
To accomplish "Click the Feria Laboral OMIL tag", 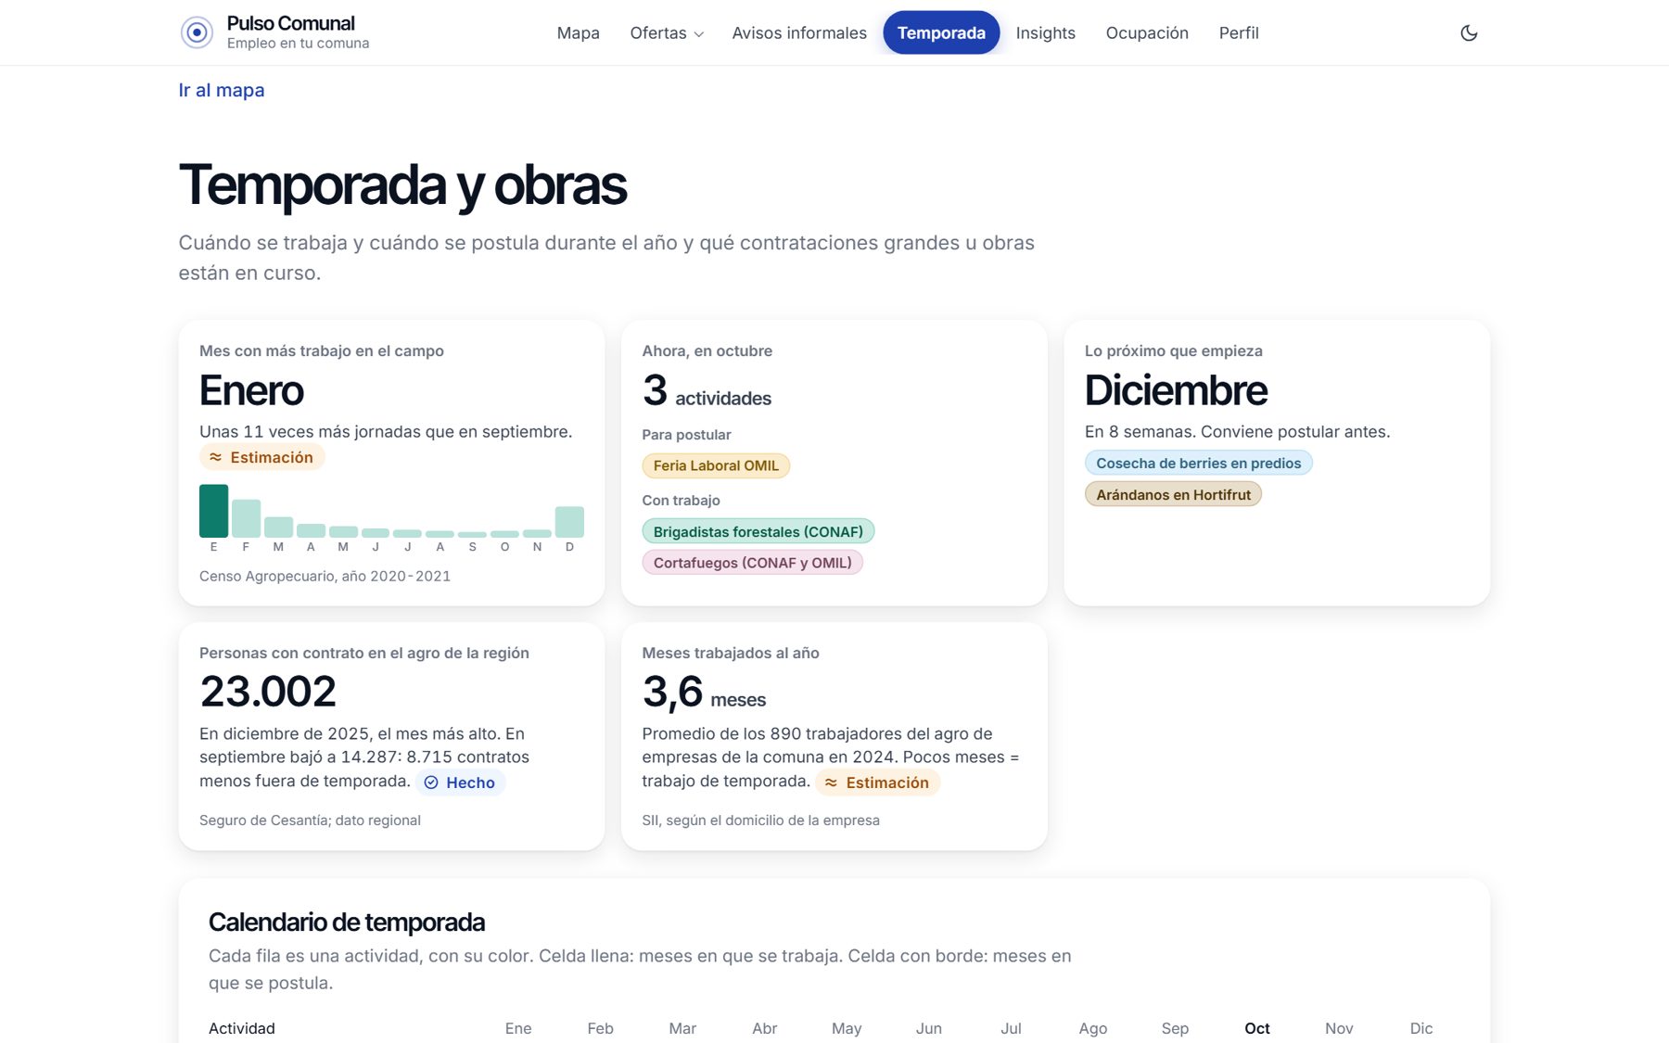I will (716, 465).
